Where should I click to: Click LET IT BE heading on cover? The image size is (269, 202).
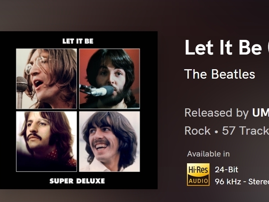(x=78, y=41)
